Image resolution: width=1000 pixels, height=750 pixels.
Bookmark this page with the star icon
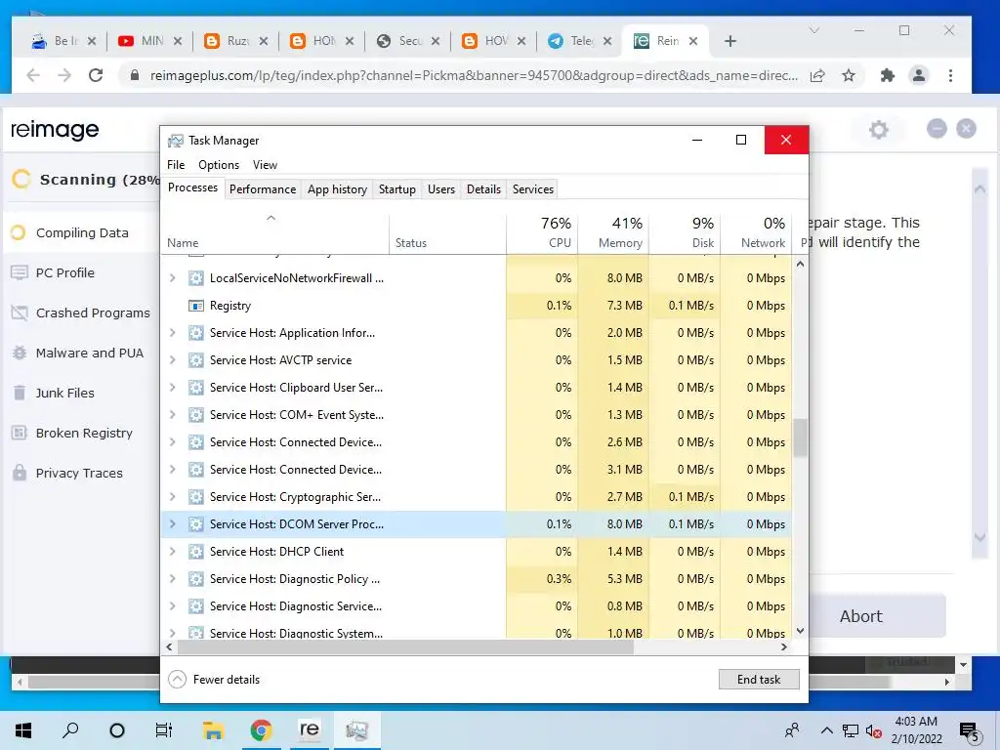click(849, 76)
